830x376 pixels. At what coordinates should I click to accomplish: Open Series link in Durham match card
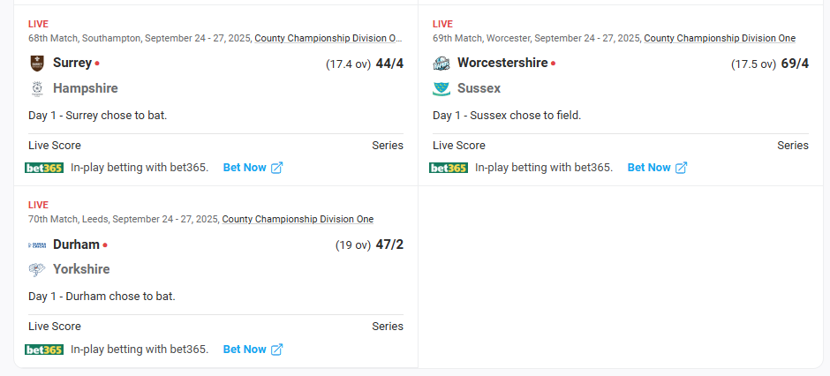(388, 327)
